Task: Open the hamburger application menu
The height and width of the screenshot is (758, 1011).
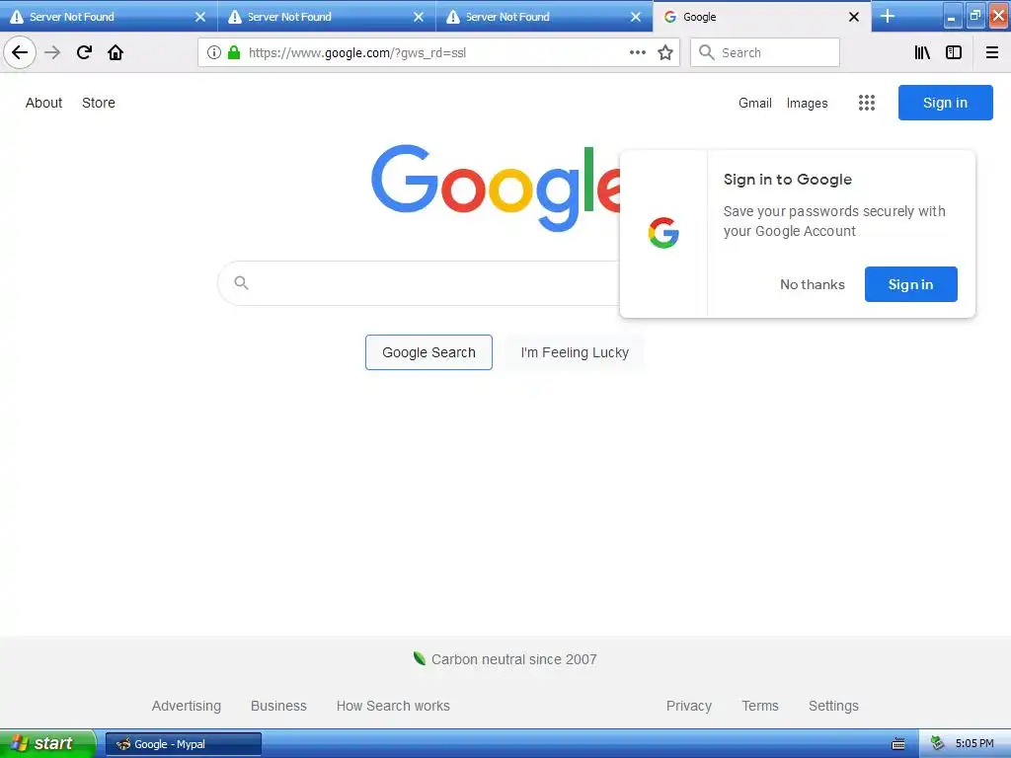Action: point(991,52)
